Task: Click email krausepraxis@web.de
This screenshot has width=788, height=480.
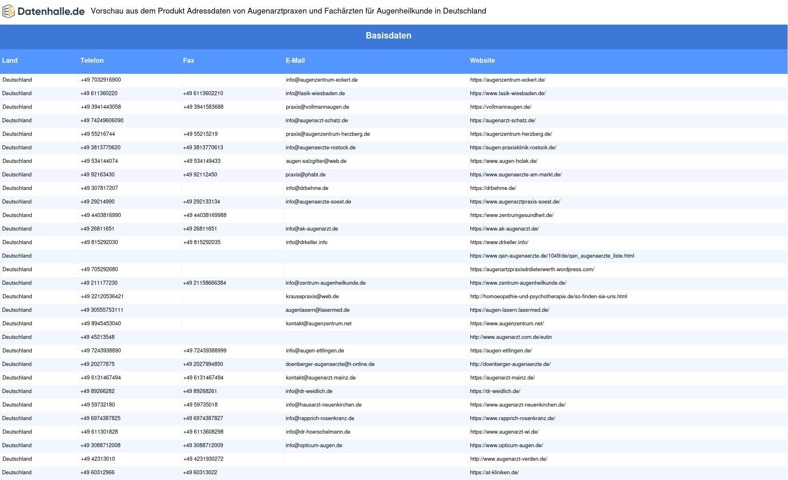Action: pyautogui.click(x=312, y=297)
